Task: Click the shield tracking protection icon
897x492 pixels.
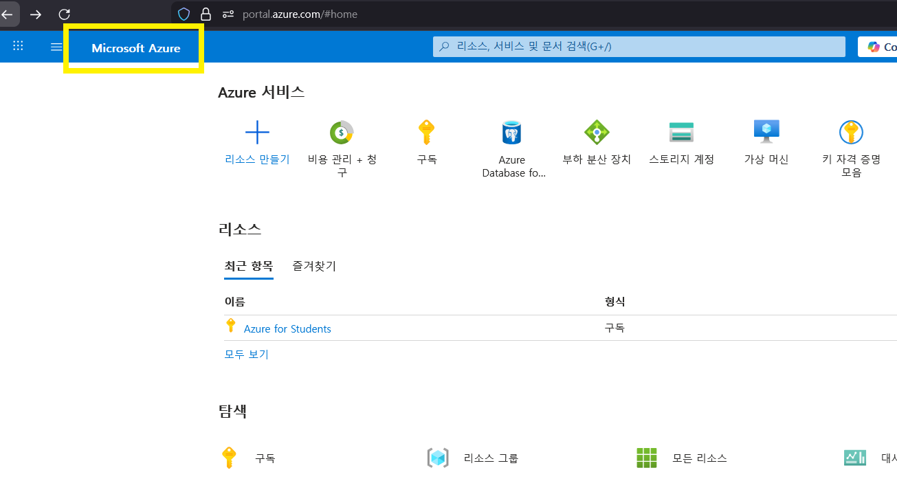Action: tap(184, 14)
